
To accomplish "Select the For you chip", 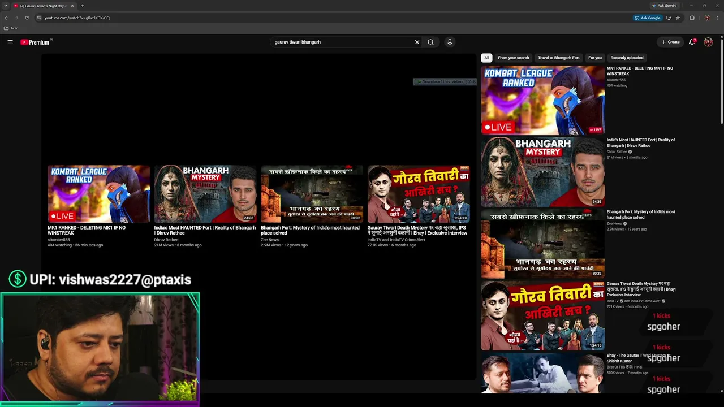I will [x=595, y=58].
